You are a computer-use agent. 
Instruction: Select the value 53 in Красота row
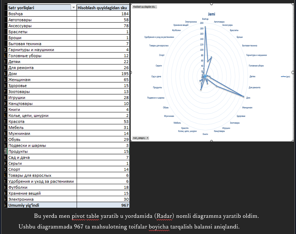103,121
